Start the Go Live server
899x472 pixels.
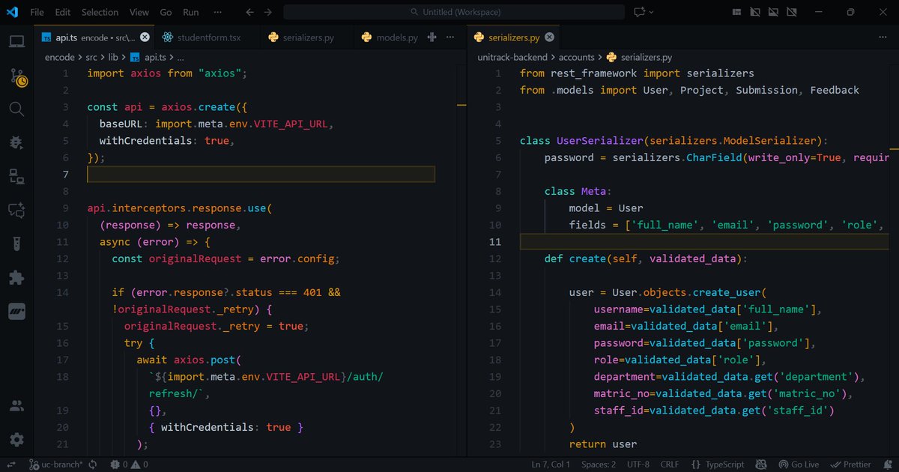click(798, 465)
